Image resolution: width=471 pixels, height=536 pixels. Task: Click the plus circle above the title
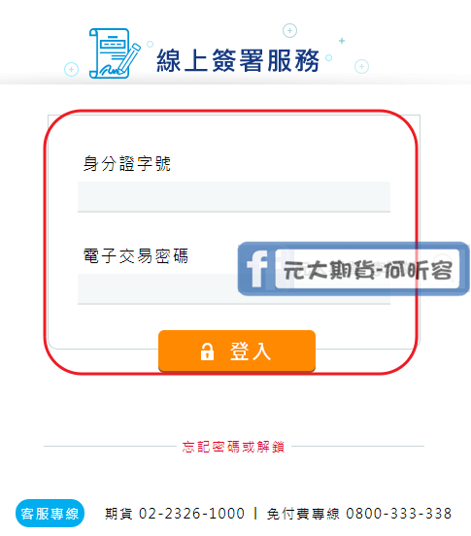289,31
